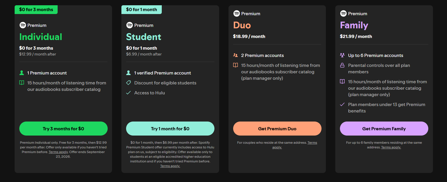The image size is (447, 182).
Task: Click the audiobook icon in Family plan
Action: (x=342, y=82)
